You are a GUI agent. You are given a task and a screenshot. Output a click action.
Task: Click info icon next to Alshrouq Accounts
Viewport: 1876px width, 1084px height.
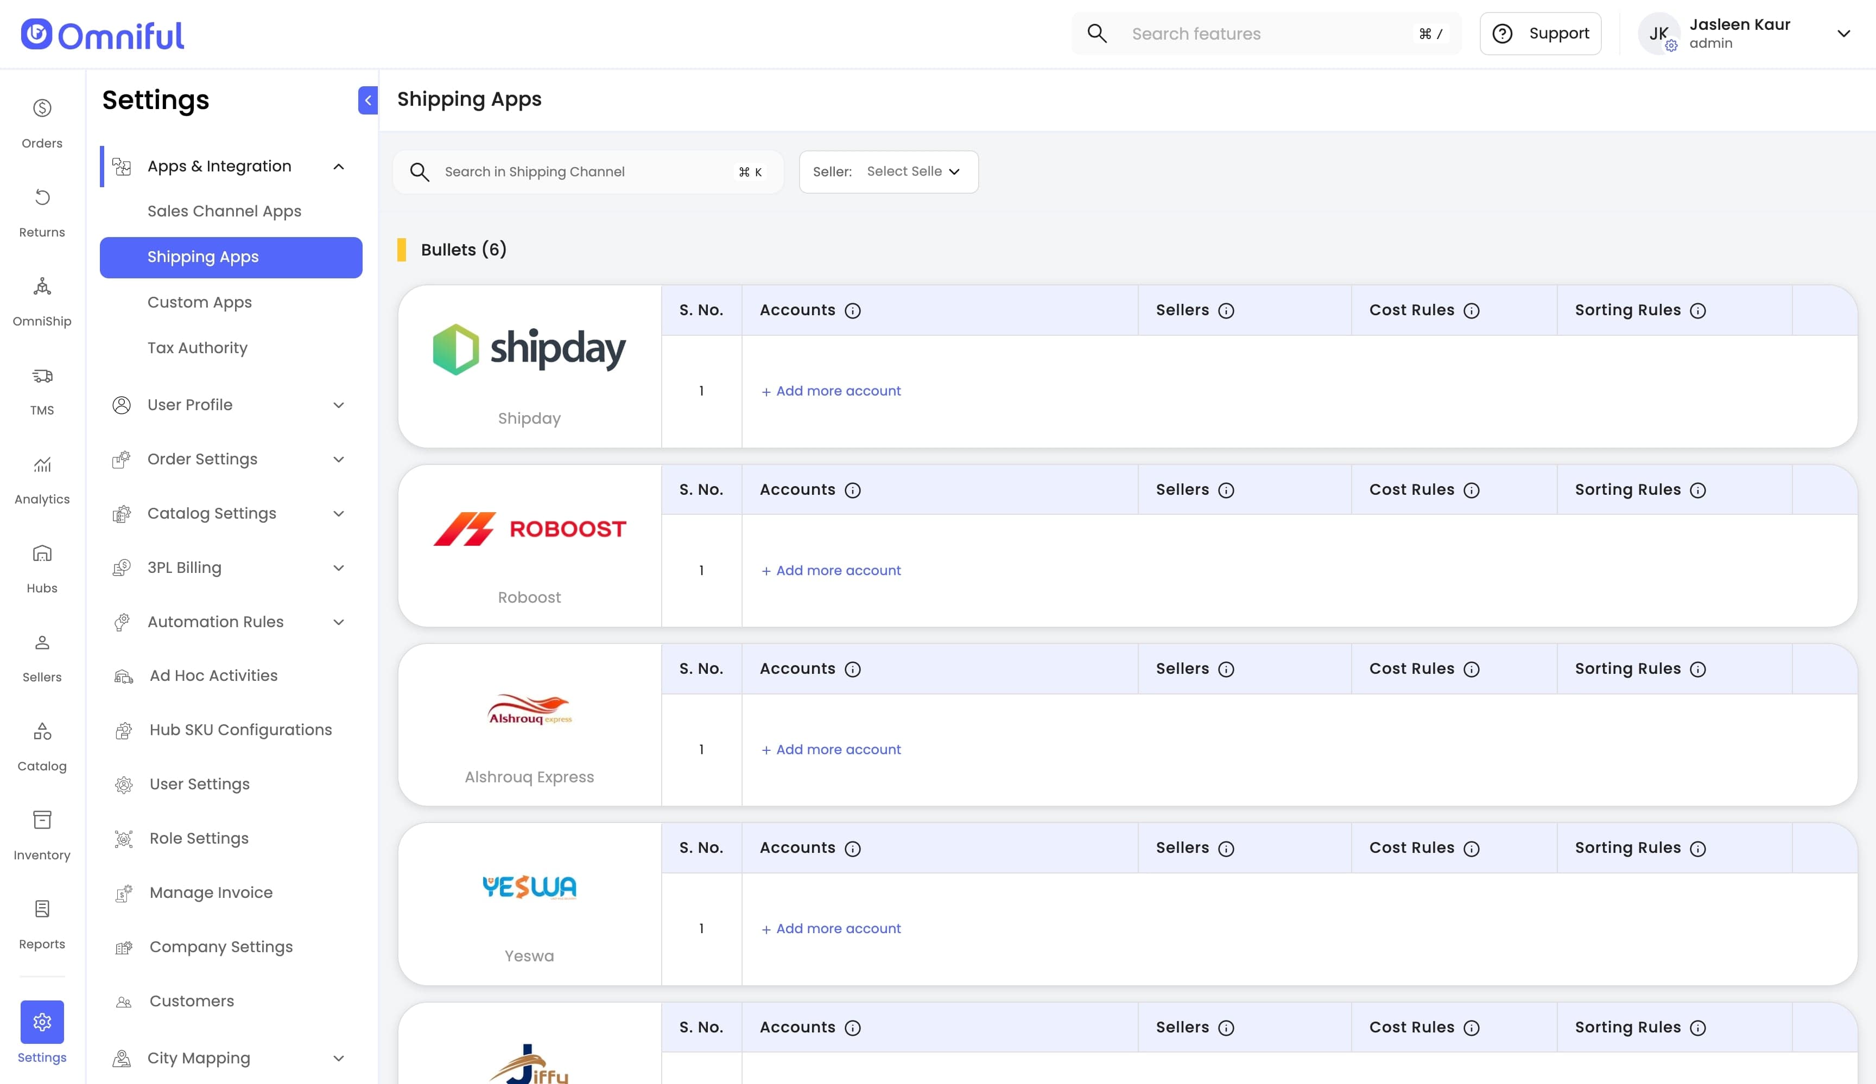coord(853,669)
